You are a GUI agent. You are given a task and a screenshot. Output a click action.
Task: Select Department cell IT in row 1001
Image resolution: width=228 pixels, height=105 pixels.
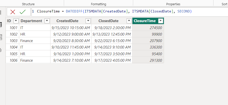(x=35, y=27)
